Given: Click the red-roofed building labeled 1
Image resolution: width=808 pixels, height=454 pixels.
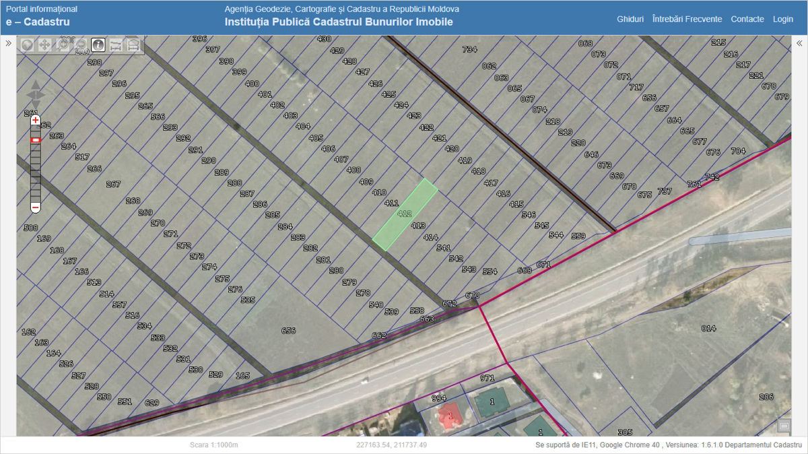Looking at the screenshot, I should click(450, 414).
